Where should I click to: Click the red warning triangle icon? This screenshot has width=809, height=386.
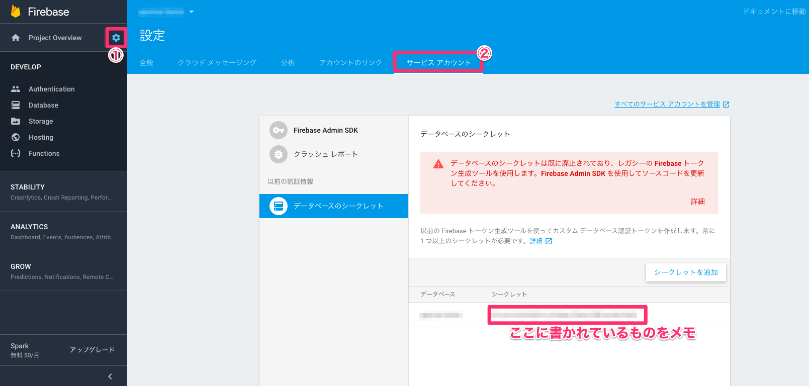(438, 164)
